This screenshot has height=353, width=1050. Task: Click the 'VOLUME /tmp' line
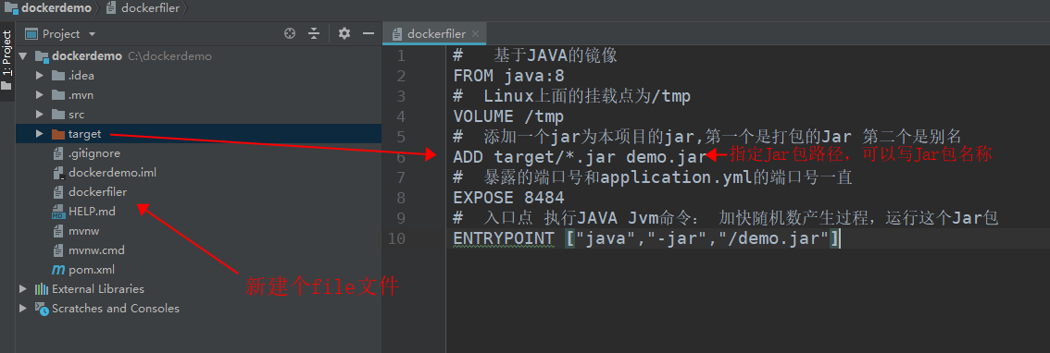[508, 117]
